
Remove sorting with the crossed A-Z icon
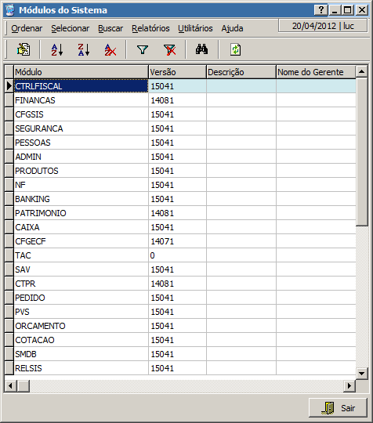(x=110, y=49)
